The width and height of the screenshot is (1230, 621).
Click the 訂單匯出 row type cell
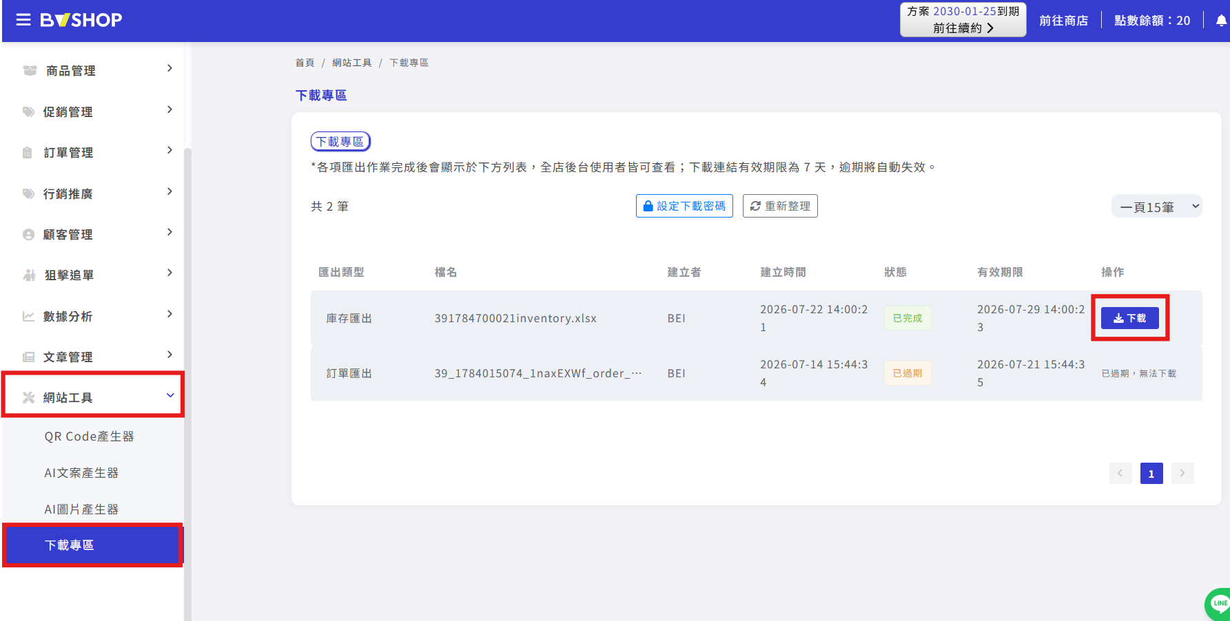pos(349,373)
